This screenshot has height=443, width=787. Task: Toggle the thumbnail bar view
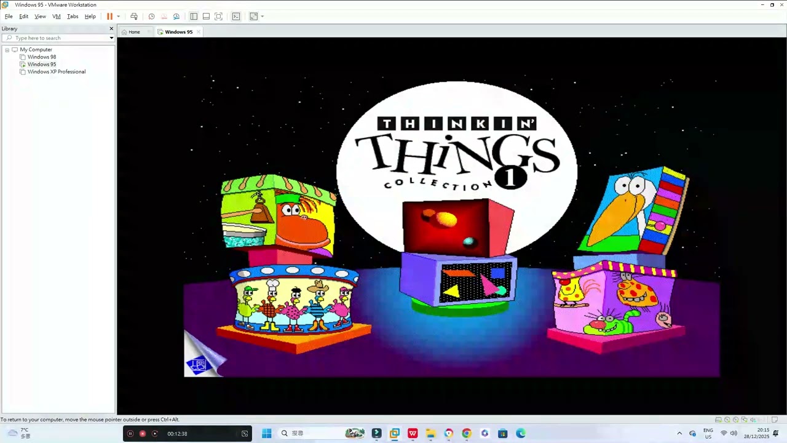click(x=206, y=17)
